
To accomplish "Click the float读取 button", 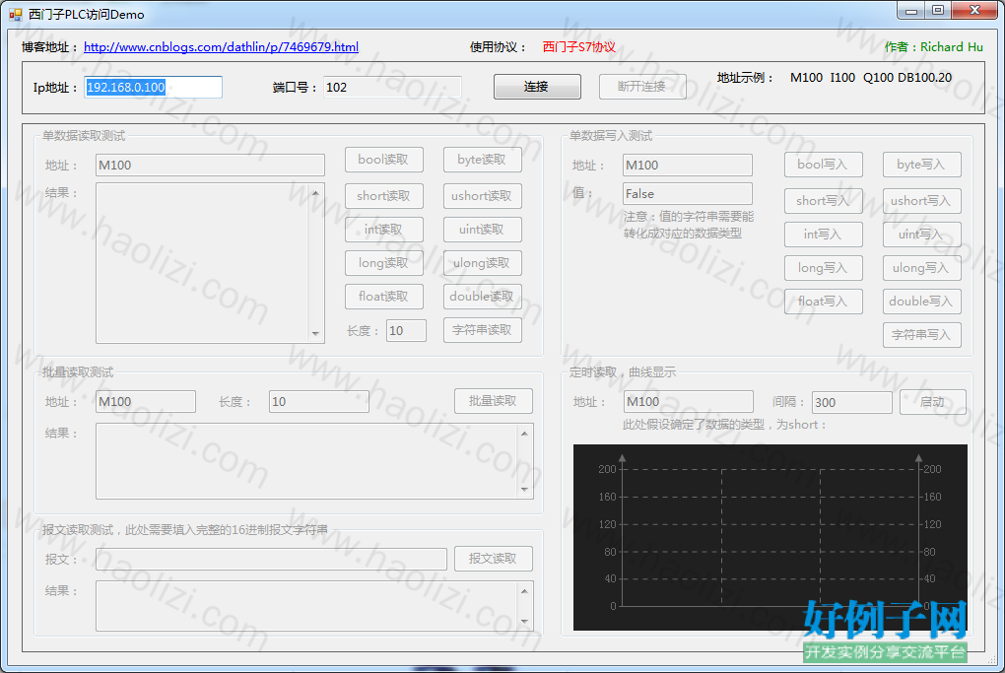I will point(384,297).
